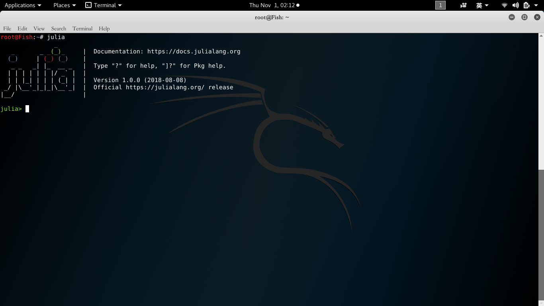Click the 'Type "?" for help' line

pyautogui.click(x=160, y=66)
